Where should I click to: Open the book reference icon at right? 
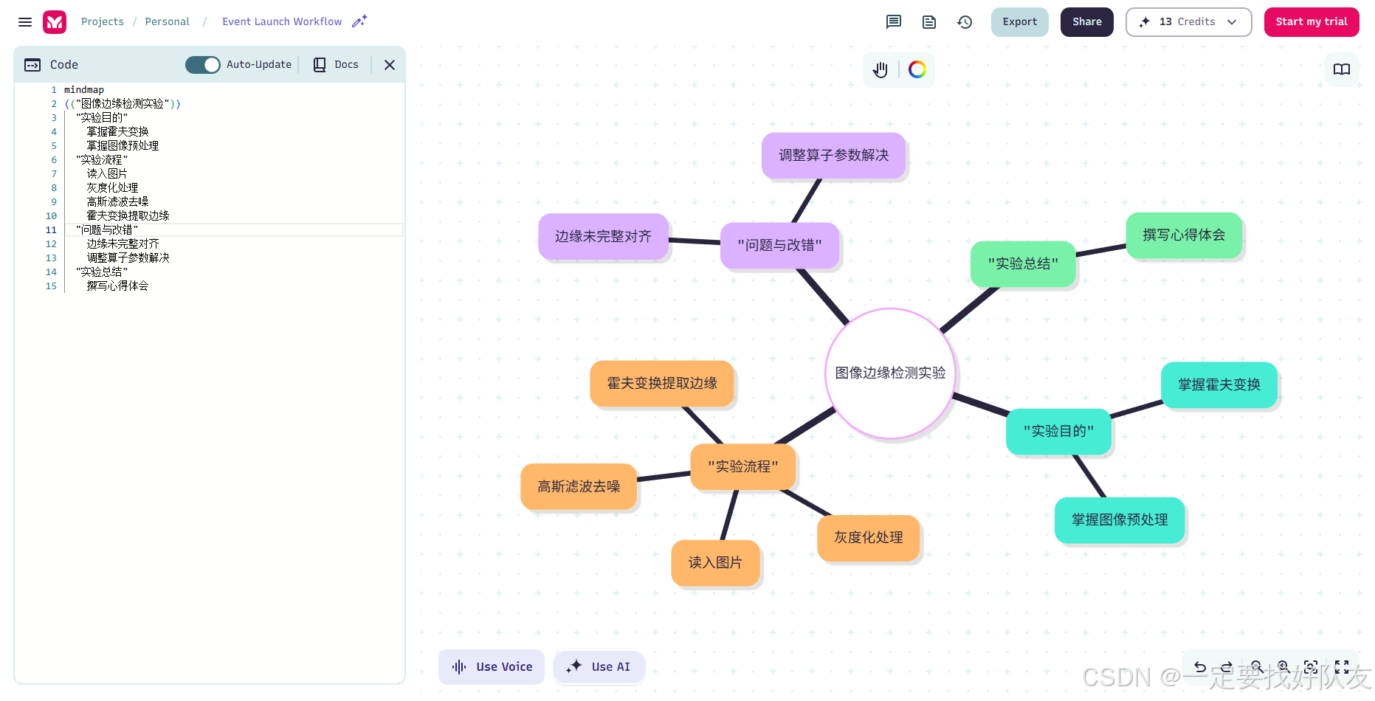[x=1342, y=69]
